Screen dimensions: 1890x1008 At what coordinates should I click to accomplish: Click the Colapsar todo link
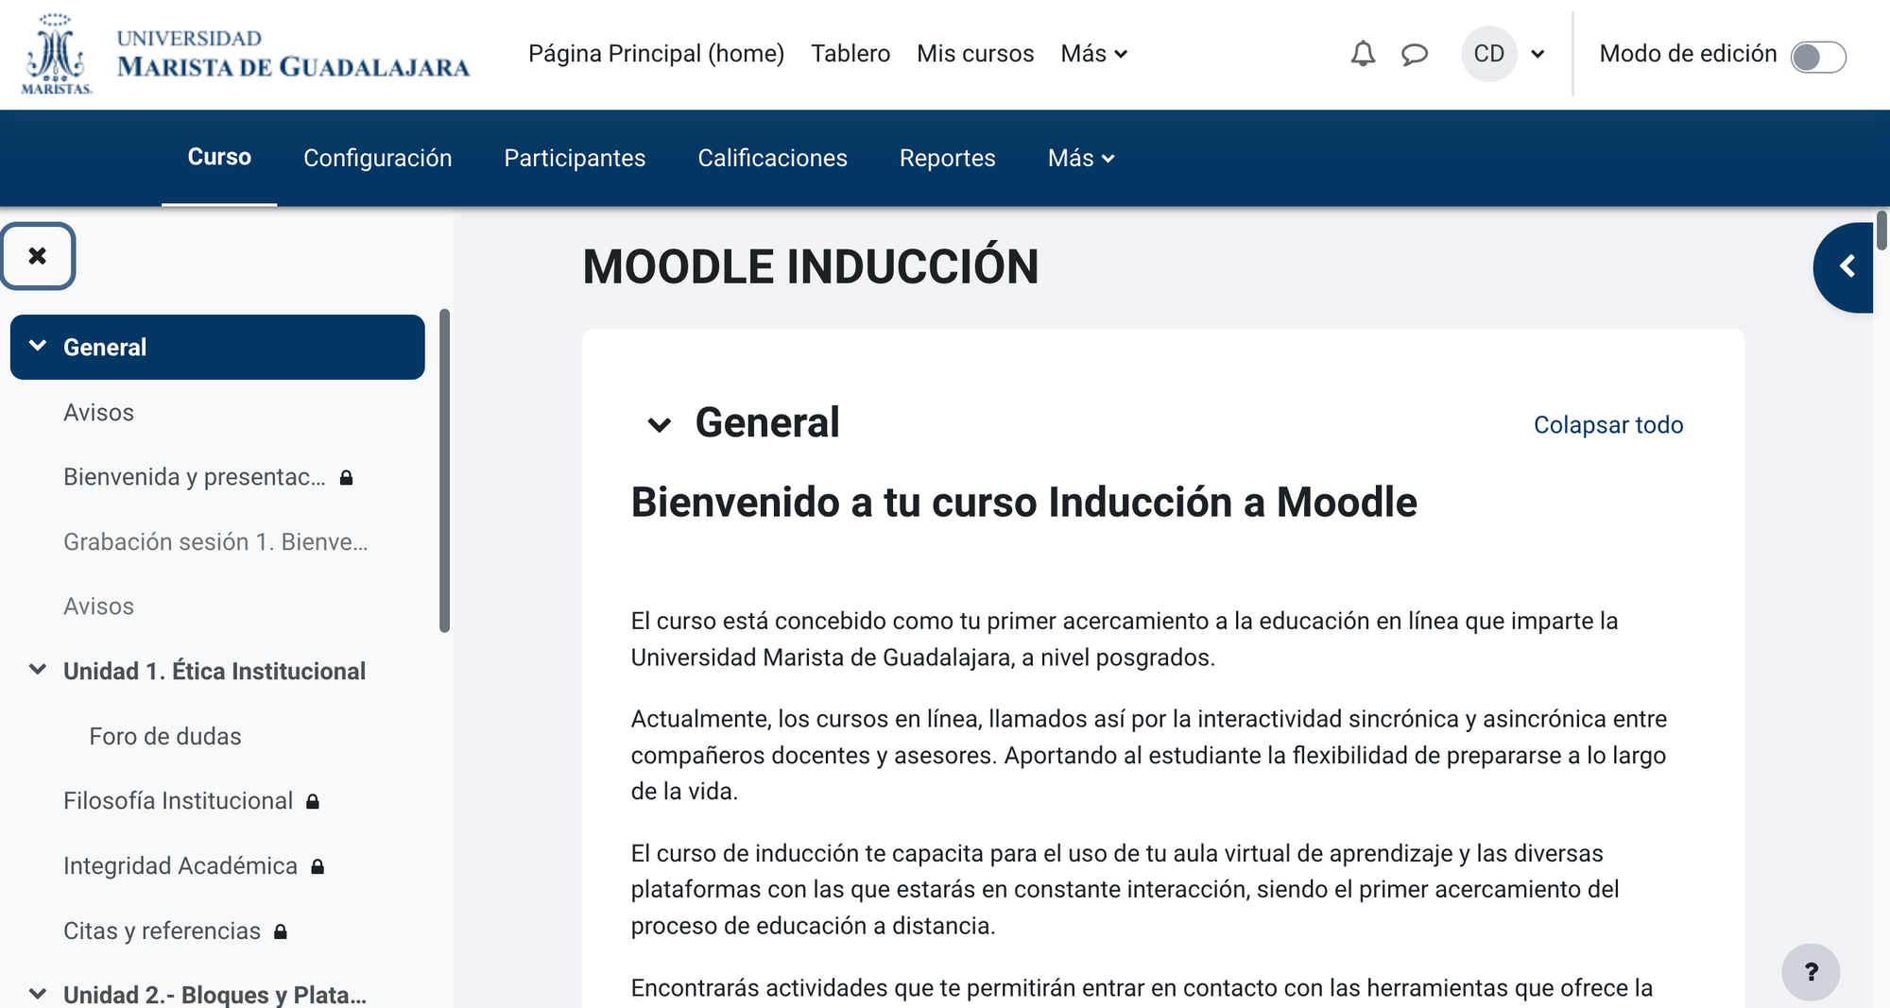(1607, 425)
